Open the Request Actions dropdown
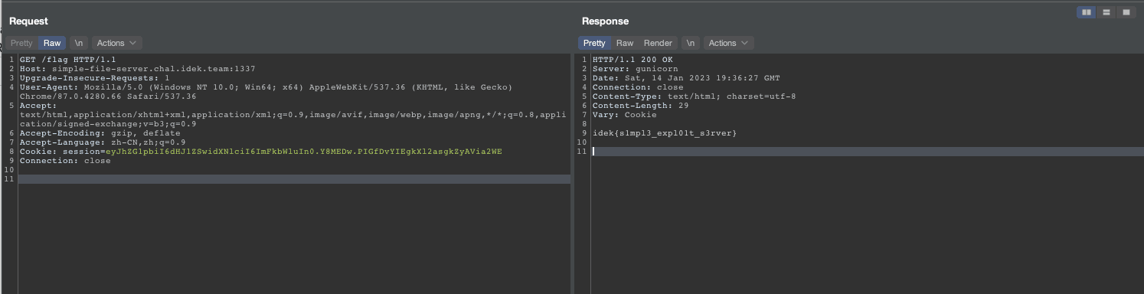This screenshot has width=1144, height=294. click(116, 43)
